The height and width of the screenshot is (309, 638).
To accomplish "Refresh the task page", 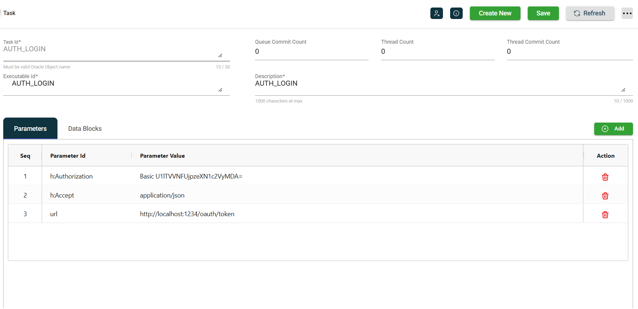I will tap(590, 13).
